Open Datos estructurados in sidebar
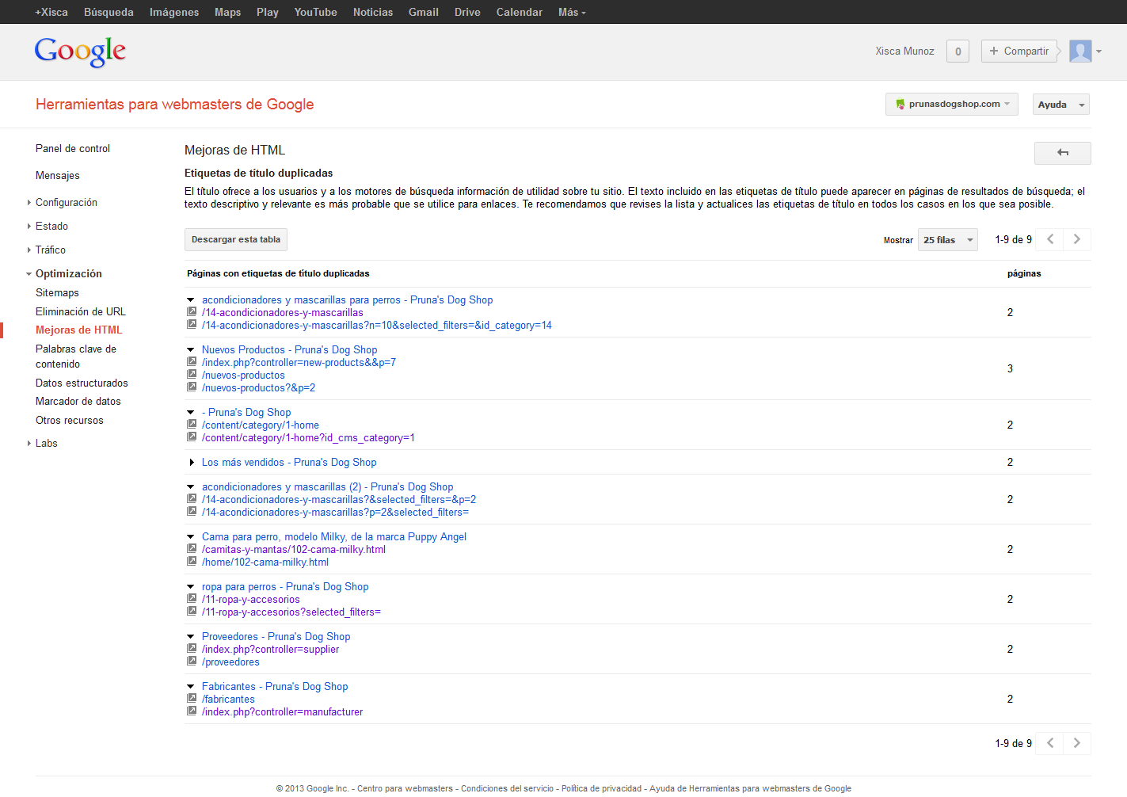 (x=82, y=383)
